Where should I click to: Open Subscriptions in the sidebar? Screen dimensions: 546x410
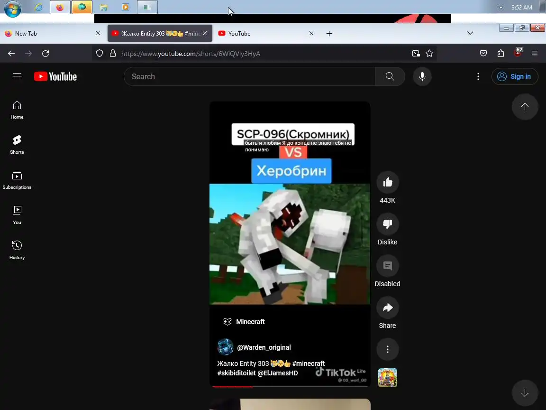[17, 180]
